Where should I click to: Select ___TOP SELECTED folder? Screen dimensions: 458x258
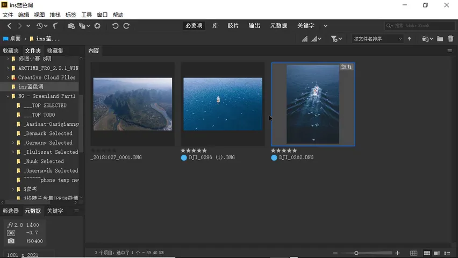[45, 105]
